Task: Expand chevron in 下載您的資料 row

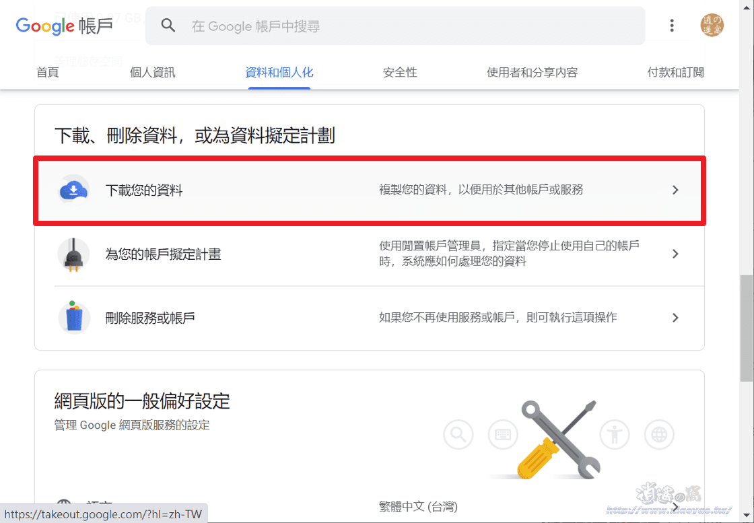Action: [675, 190]
